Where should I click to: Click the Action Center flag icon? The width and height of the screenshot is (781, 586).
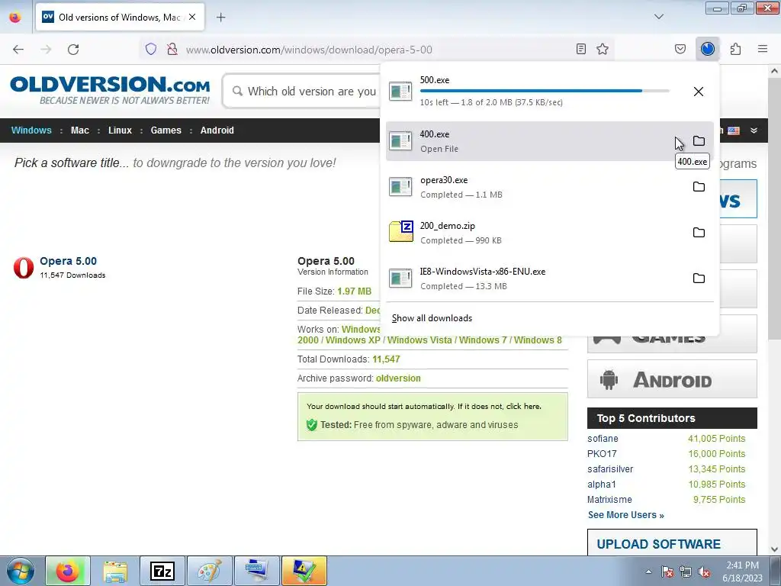click(667, 572)
